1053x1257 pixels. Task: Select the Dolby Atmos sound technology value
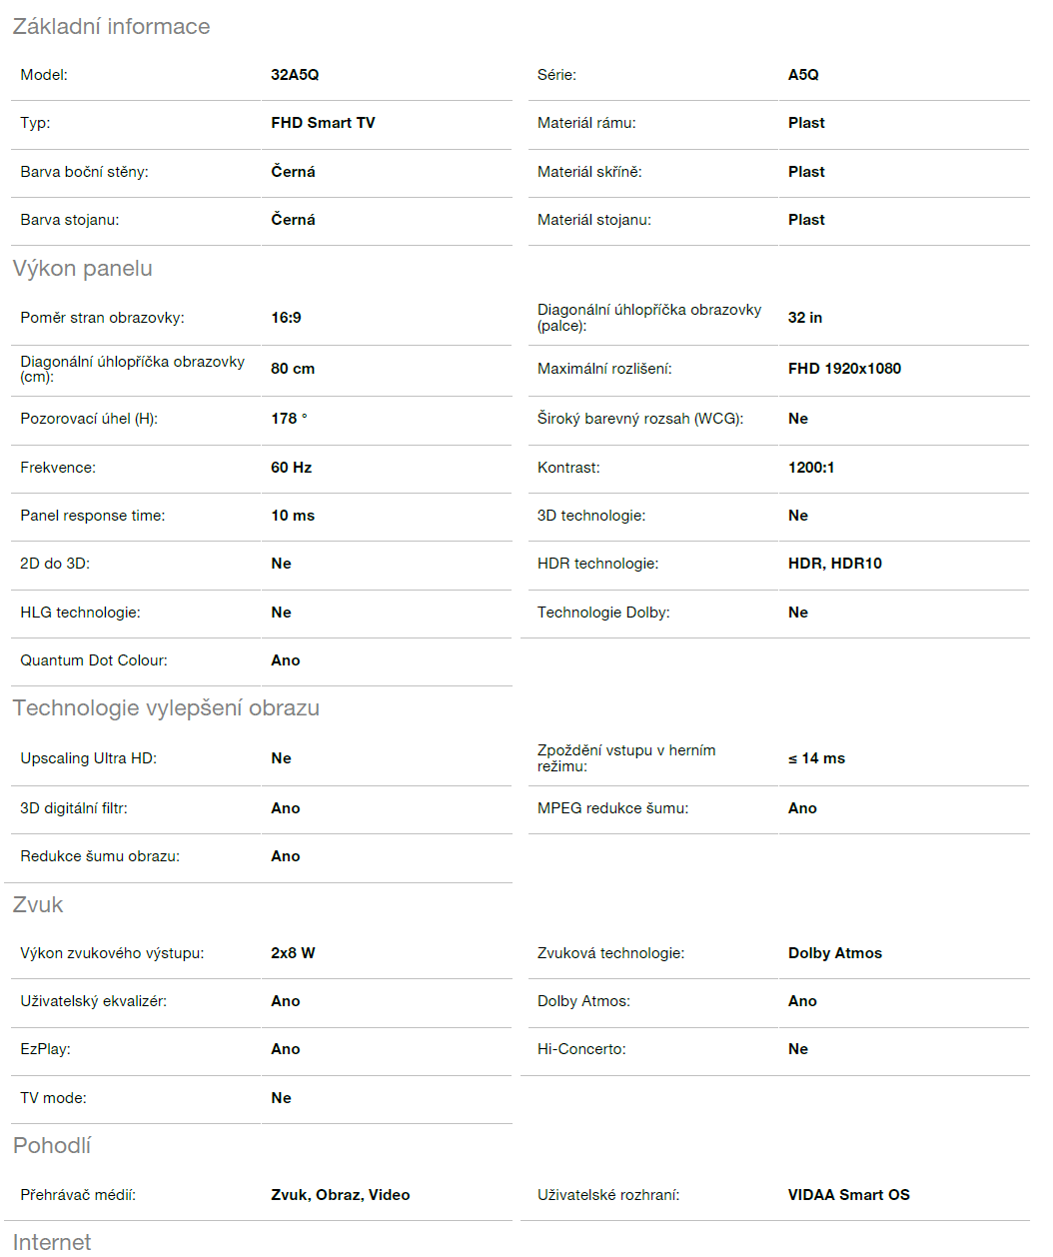click(x=834, y=953)
